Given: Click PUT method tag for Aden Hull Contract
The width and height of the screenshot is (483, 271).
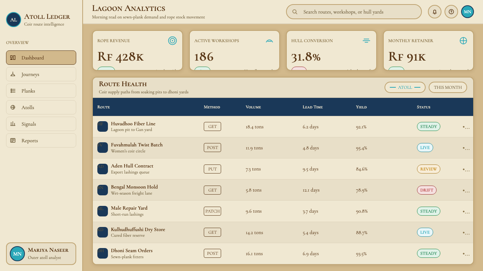Looking at the screenshot, I should click(212, 169).
